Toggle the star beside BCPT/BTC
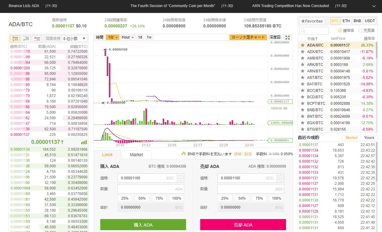 point(303,104)
